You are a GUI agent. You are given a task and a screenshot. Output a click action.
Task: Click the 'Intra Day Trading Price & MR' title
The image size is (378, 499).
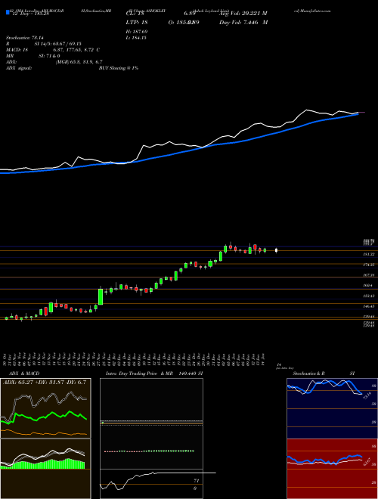point(139,373)
